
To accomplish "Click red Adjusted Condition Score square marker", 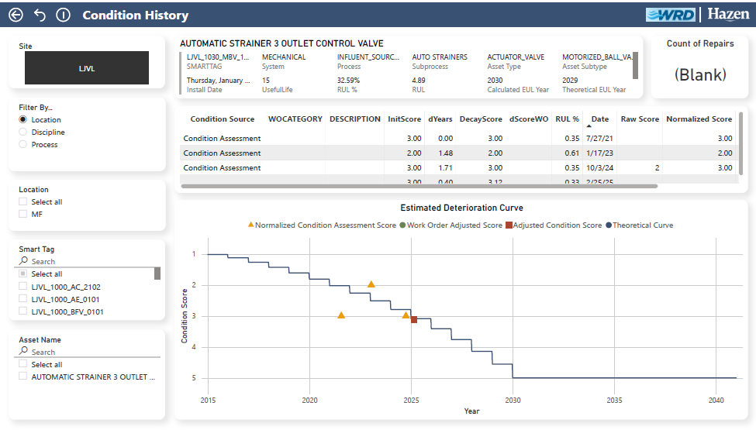I will [x=414, y=319].
